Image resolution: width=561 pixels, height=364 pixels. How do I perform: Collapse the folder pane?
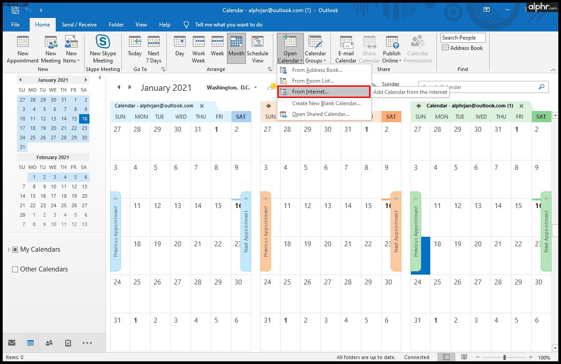tap(100, 78)
